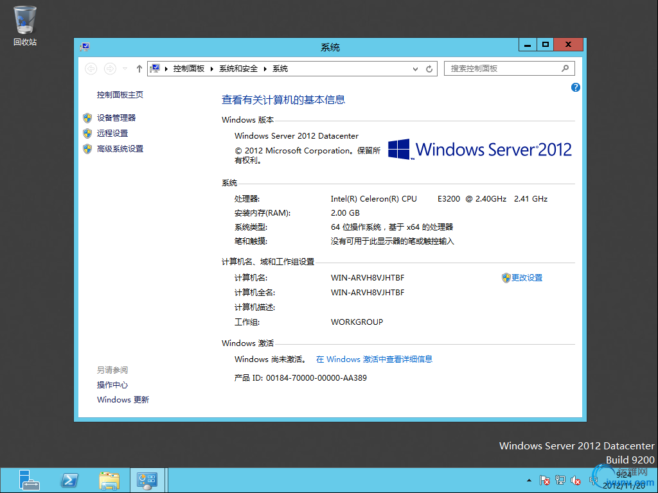
Task: Click the search magnifier icon
Action: click(565, 68)
